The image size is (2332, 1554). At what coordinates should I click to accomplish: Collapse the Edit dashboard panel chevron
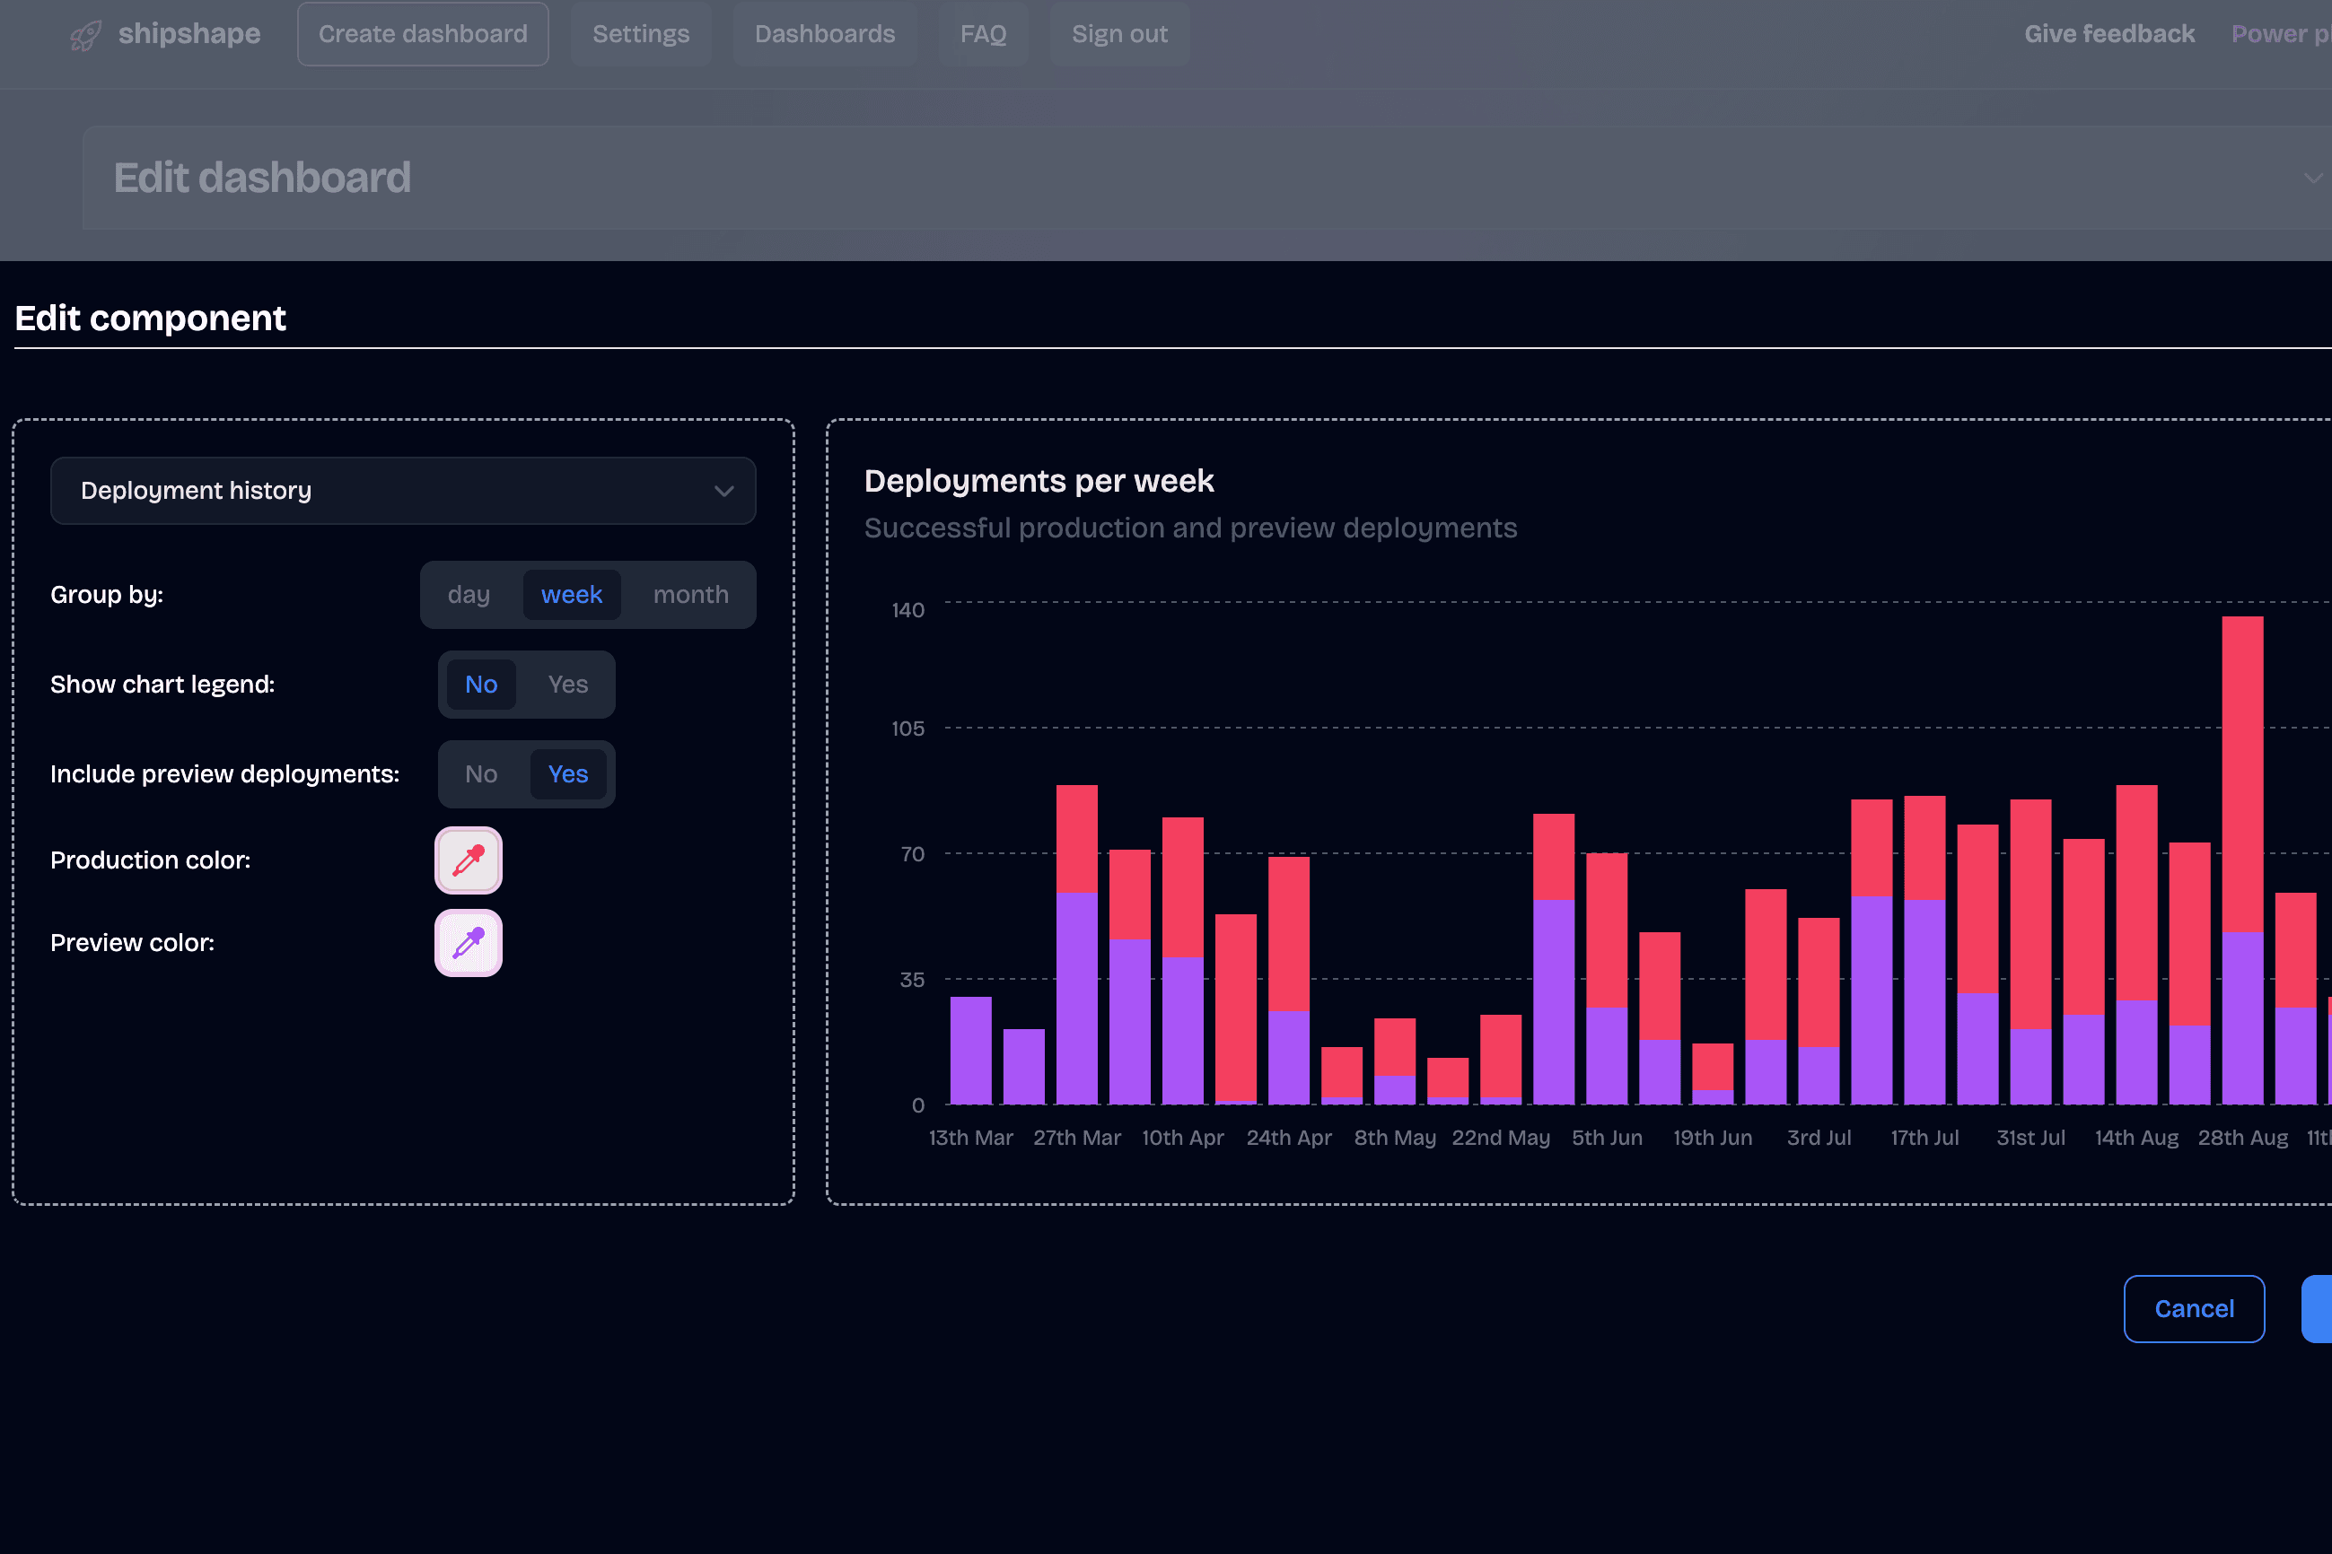(x=2312, y=179)
